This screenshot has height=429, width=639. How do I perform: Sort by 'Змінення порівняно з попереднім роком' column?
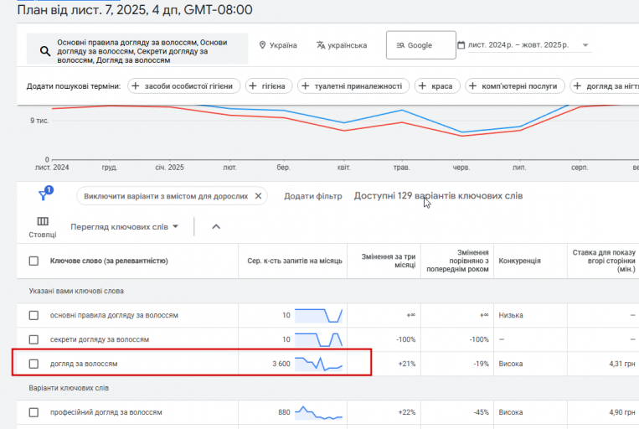click(x=457, y=261)
